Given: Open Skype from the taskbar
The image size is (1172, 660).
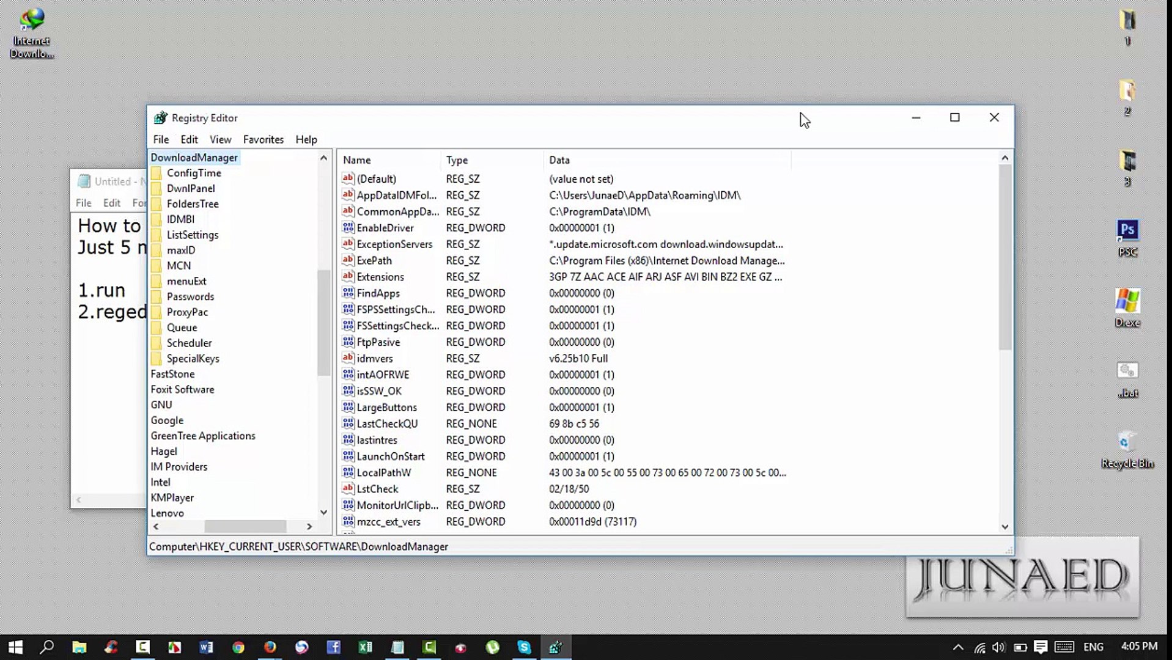Looking at the screenshot, I should click(525, 647).
